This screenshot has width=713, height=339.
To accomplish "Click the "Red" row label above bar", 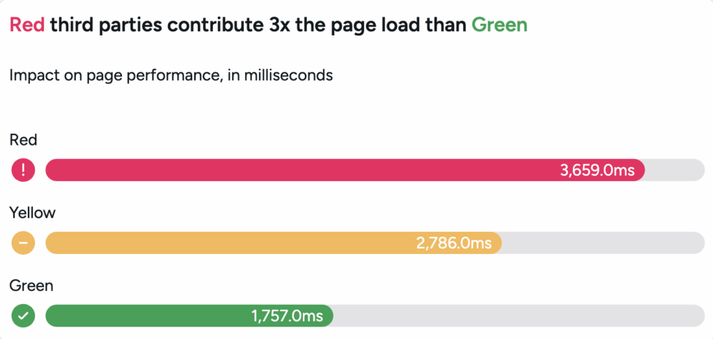I will (23, 140).
